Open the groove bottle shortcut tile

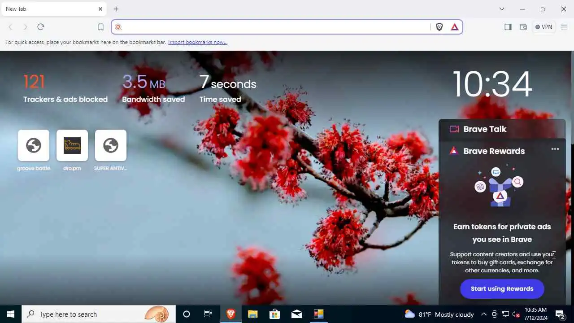pyautogui.click(x=34, y=145)
